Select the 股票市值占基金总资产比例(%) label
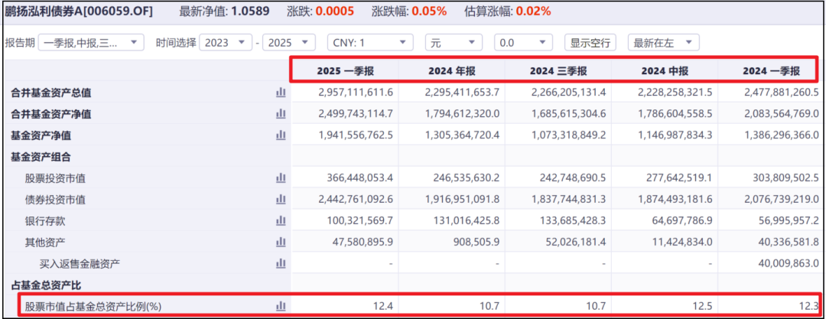Image resolution: width=826 pixels, height=319 pixels. click(x=93, y=306)
